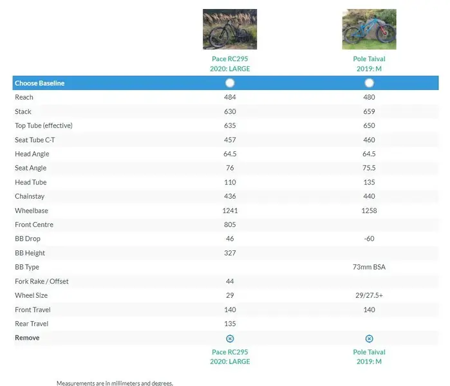Viewport: 450px width, 386px height.
Task: Select Pace seat tube value 457
Action: point(230,140)
